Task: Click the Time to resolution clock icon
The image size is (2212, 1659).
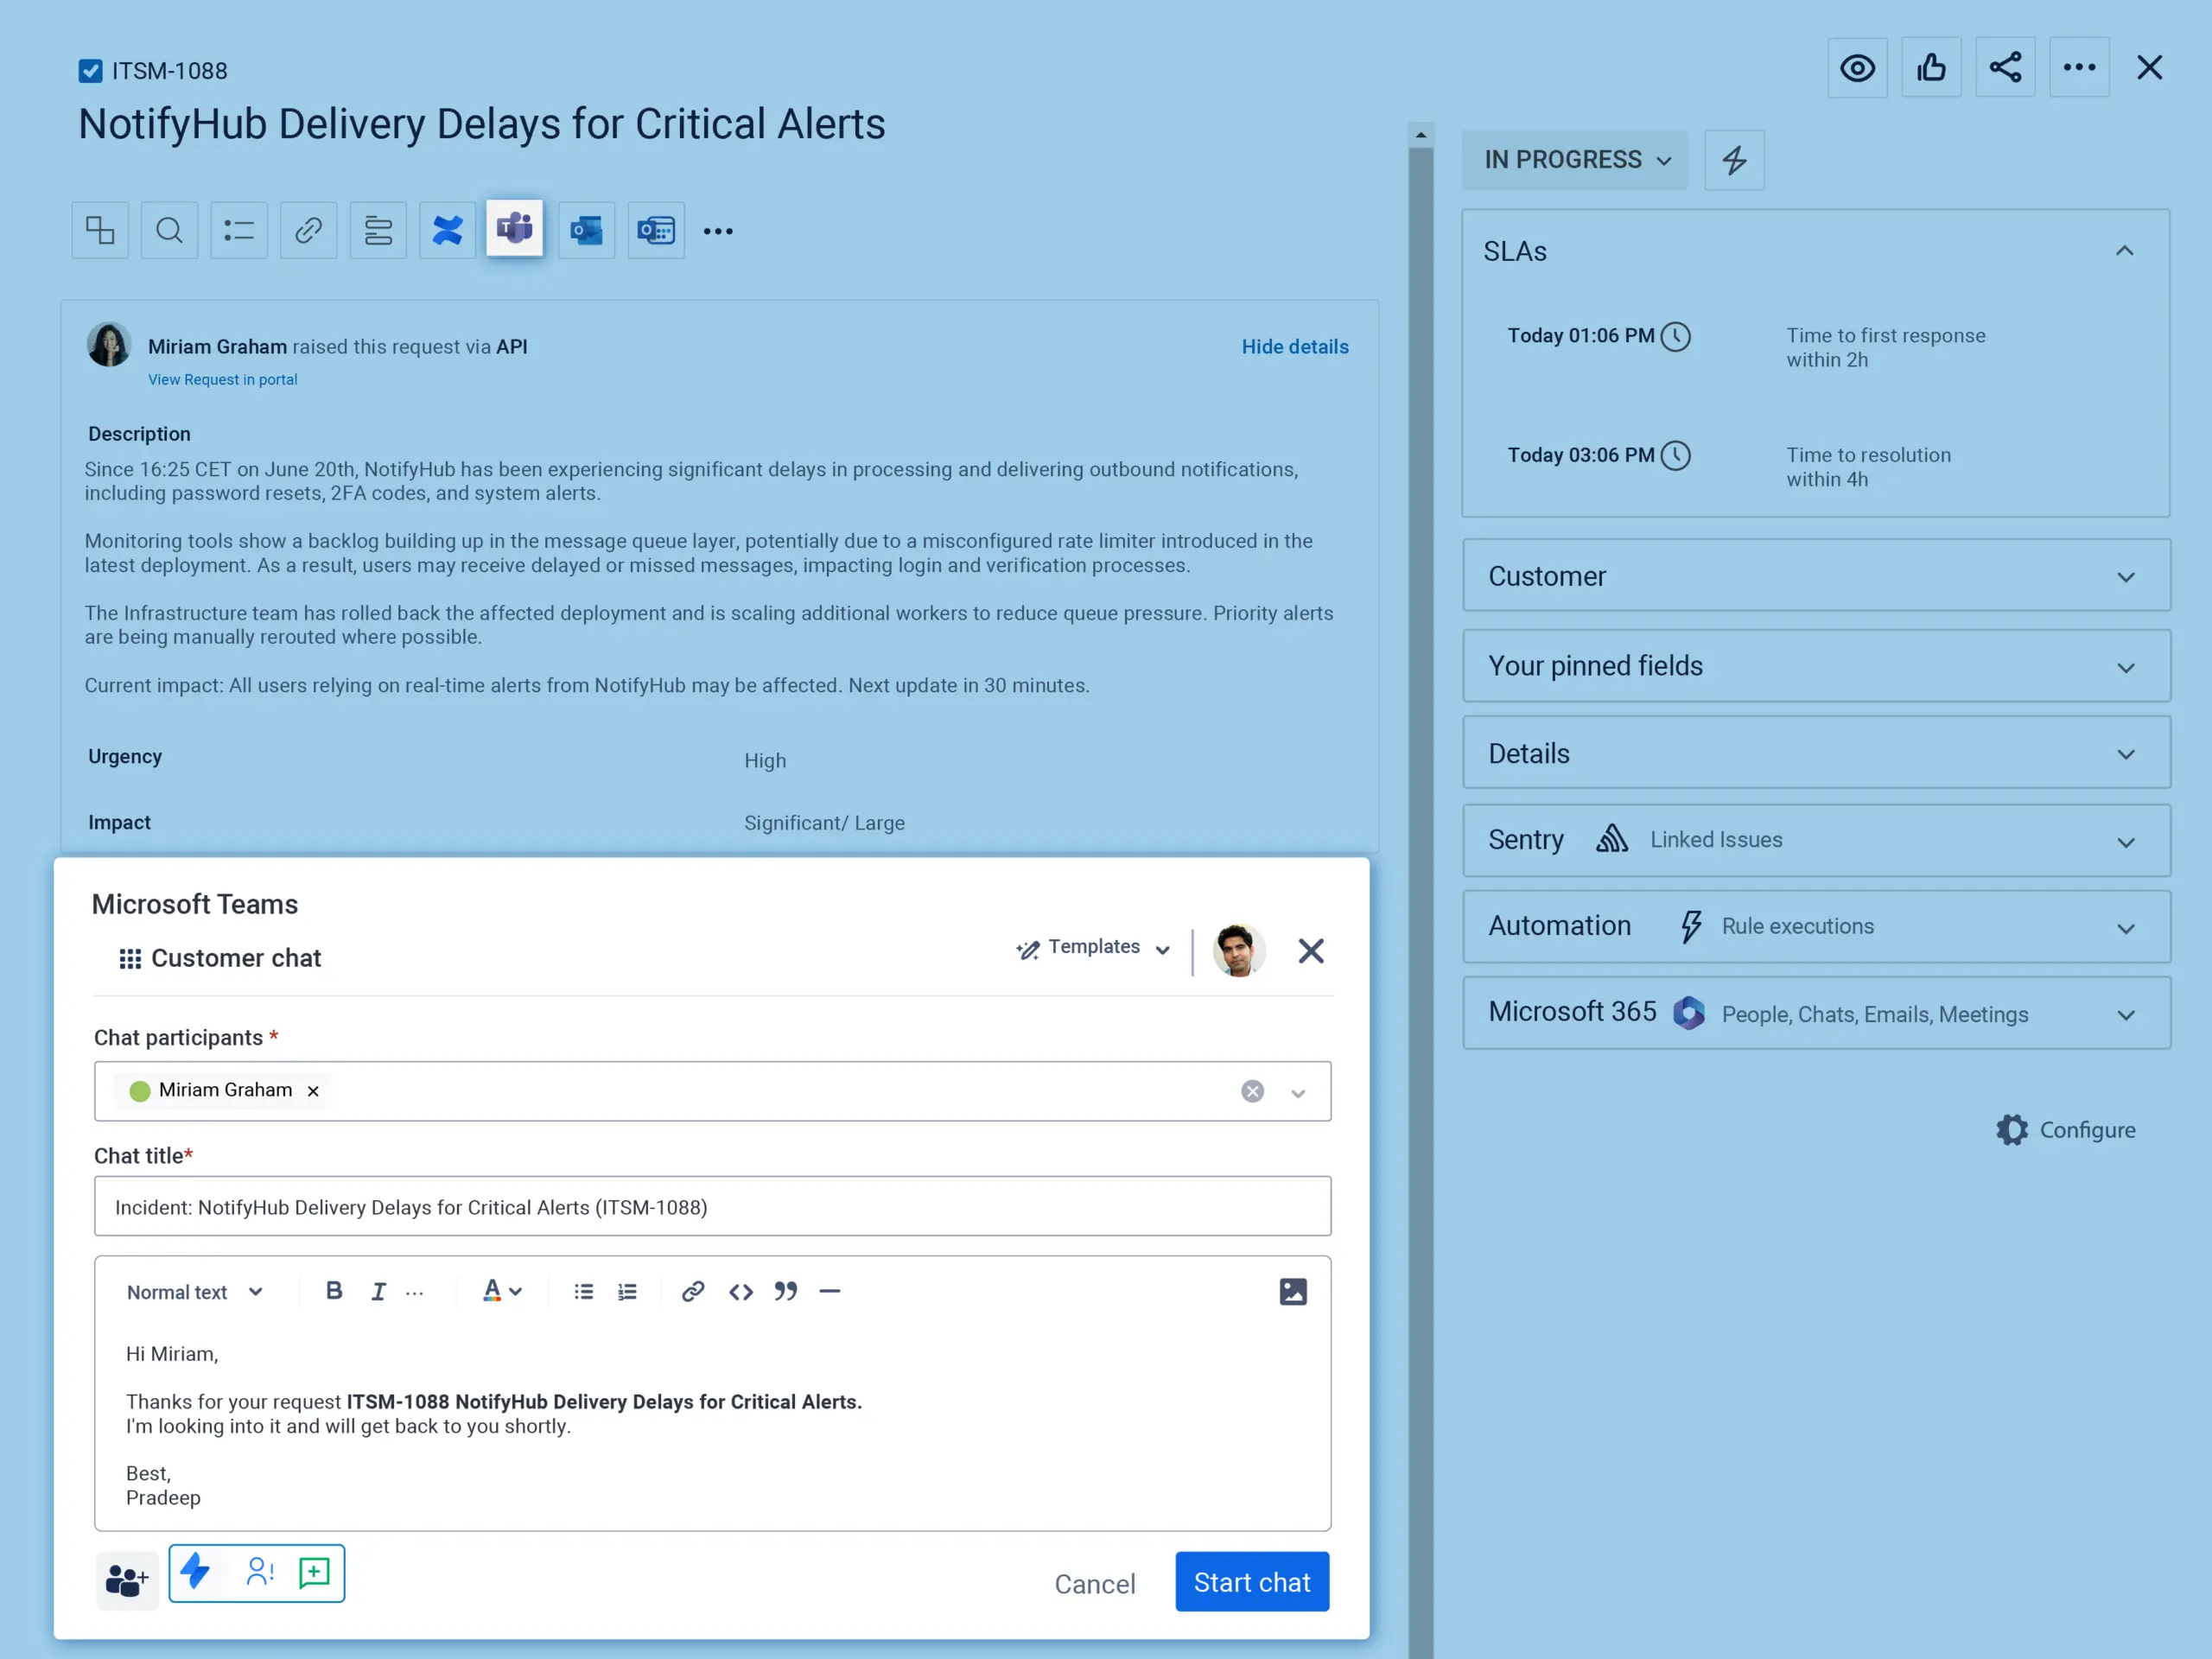Action: coord(1675,456)
